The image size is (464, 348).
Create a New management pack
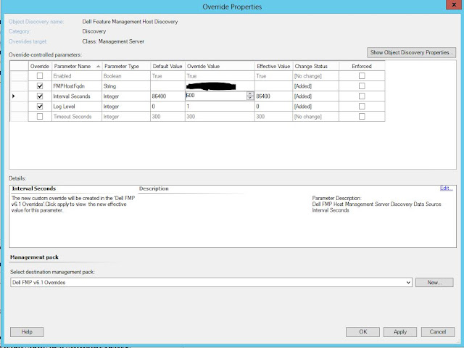click(434, 282)
